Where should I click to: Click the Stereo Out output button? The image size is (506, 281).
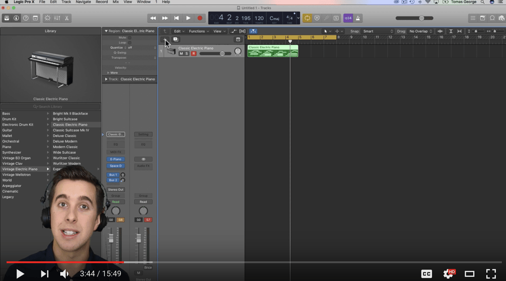115,190
